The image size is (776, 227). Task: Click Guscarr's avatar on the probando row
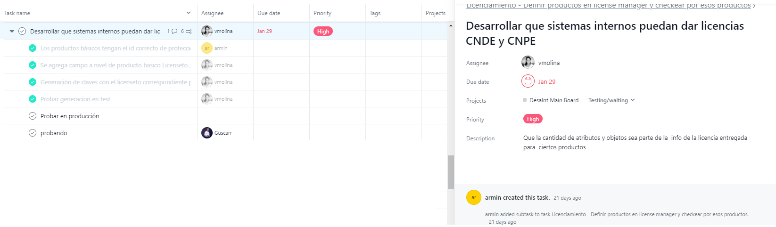[207, 133]
